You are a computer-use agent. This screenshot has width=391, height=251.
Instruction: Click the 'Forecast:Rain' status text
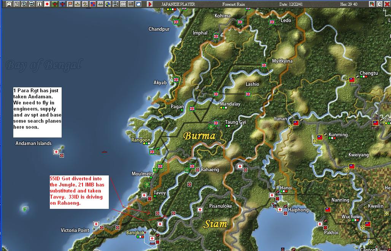coord(234,4)
